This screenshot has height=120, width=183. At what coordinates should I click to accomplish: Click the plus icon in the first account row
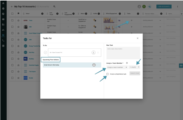(x=132, y=20)
